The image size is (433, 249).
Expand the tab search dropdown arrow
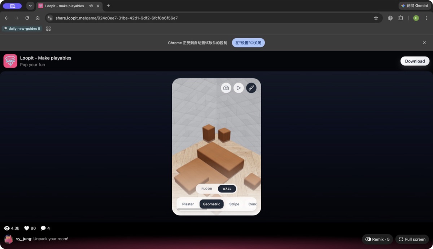[30, 6]
